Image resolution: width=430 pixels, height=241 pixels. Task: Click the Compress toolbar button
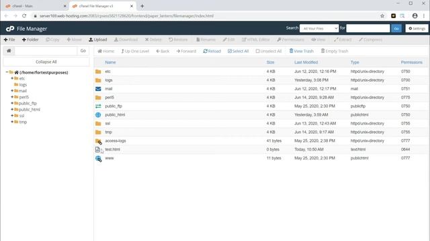click(x=370, y=39)
